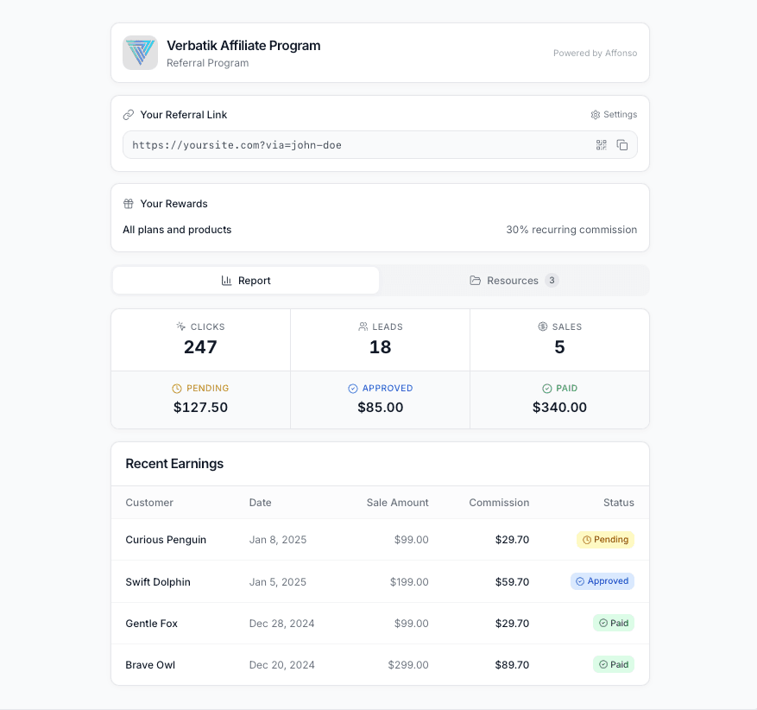Open Settings via the gear icon
This screenshot has width=757, height=710.
(614, 114)
